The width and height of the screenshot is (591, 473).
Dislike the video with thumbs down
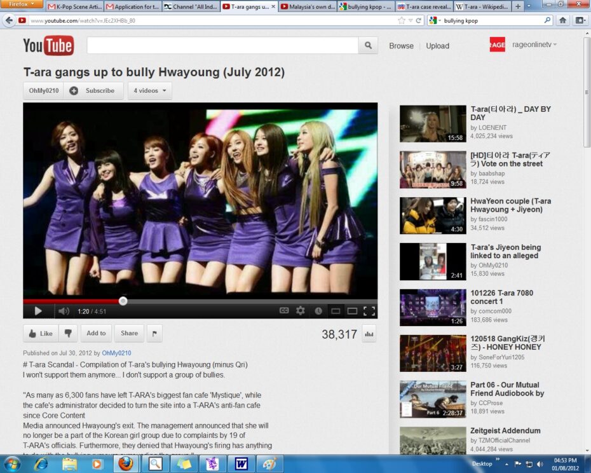(68, 333)
